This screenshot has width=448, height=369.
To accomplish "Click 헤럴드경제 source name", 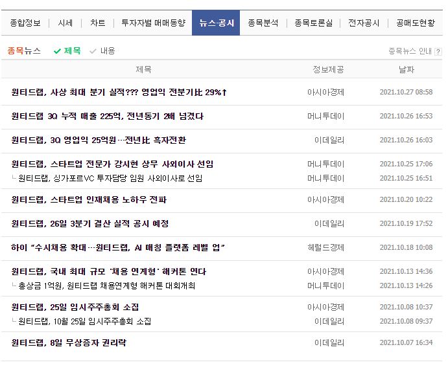I will 325,247.
